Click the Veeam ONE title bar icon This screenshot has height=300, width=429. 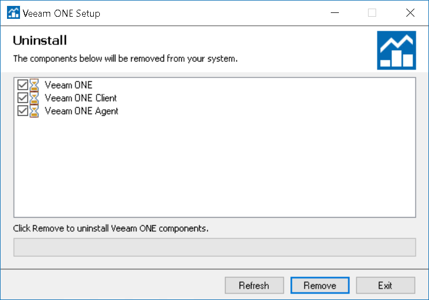13,13
